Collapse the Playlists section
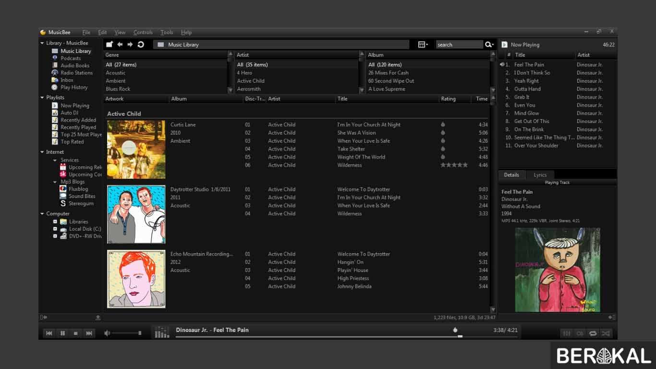This screenshot has width=656, height=369. (x=42, y=98)
